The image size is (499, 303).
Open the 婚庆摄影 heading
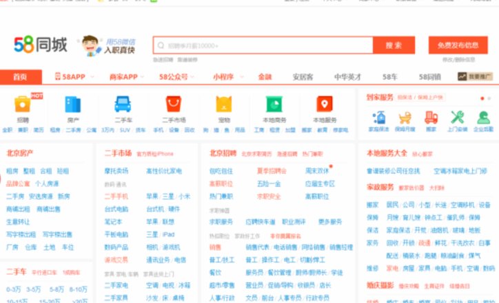coord(380,285)
